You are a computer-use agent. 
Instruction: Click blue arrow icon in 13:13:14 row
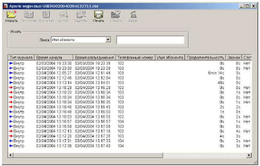click(x=11, y=83)
